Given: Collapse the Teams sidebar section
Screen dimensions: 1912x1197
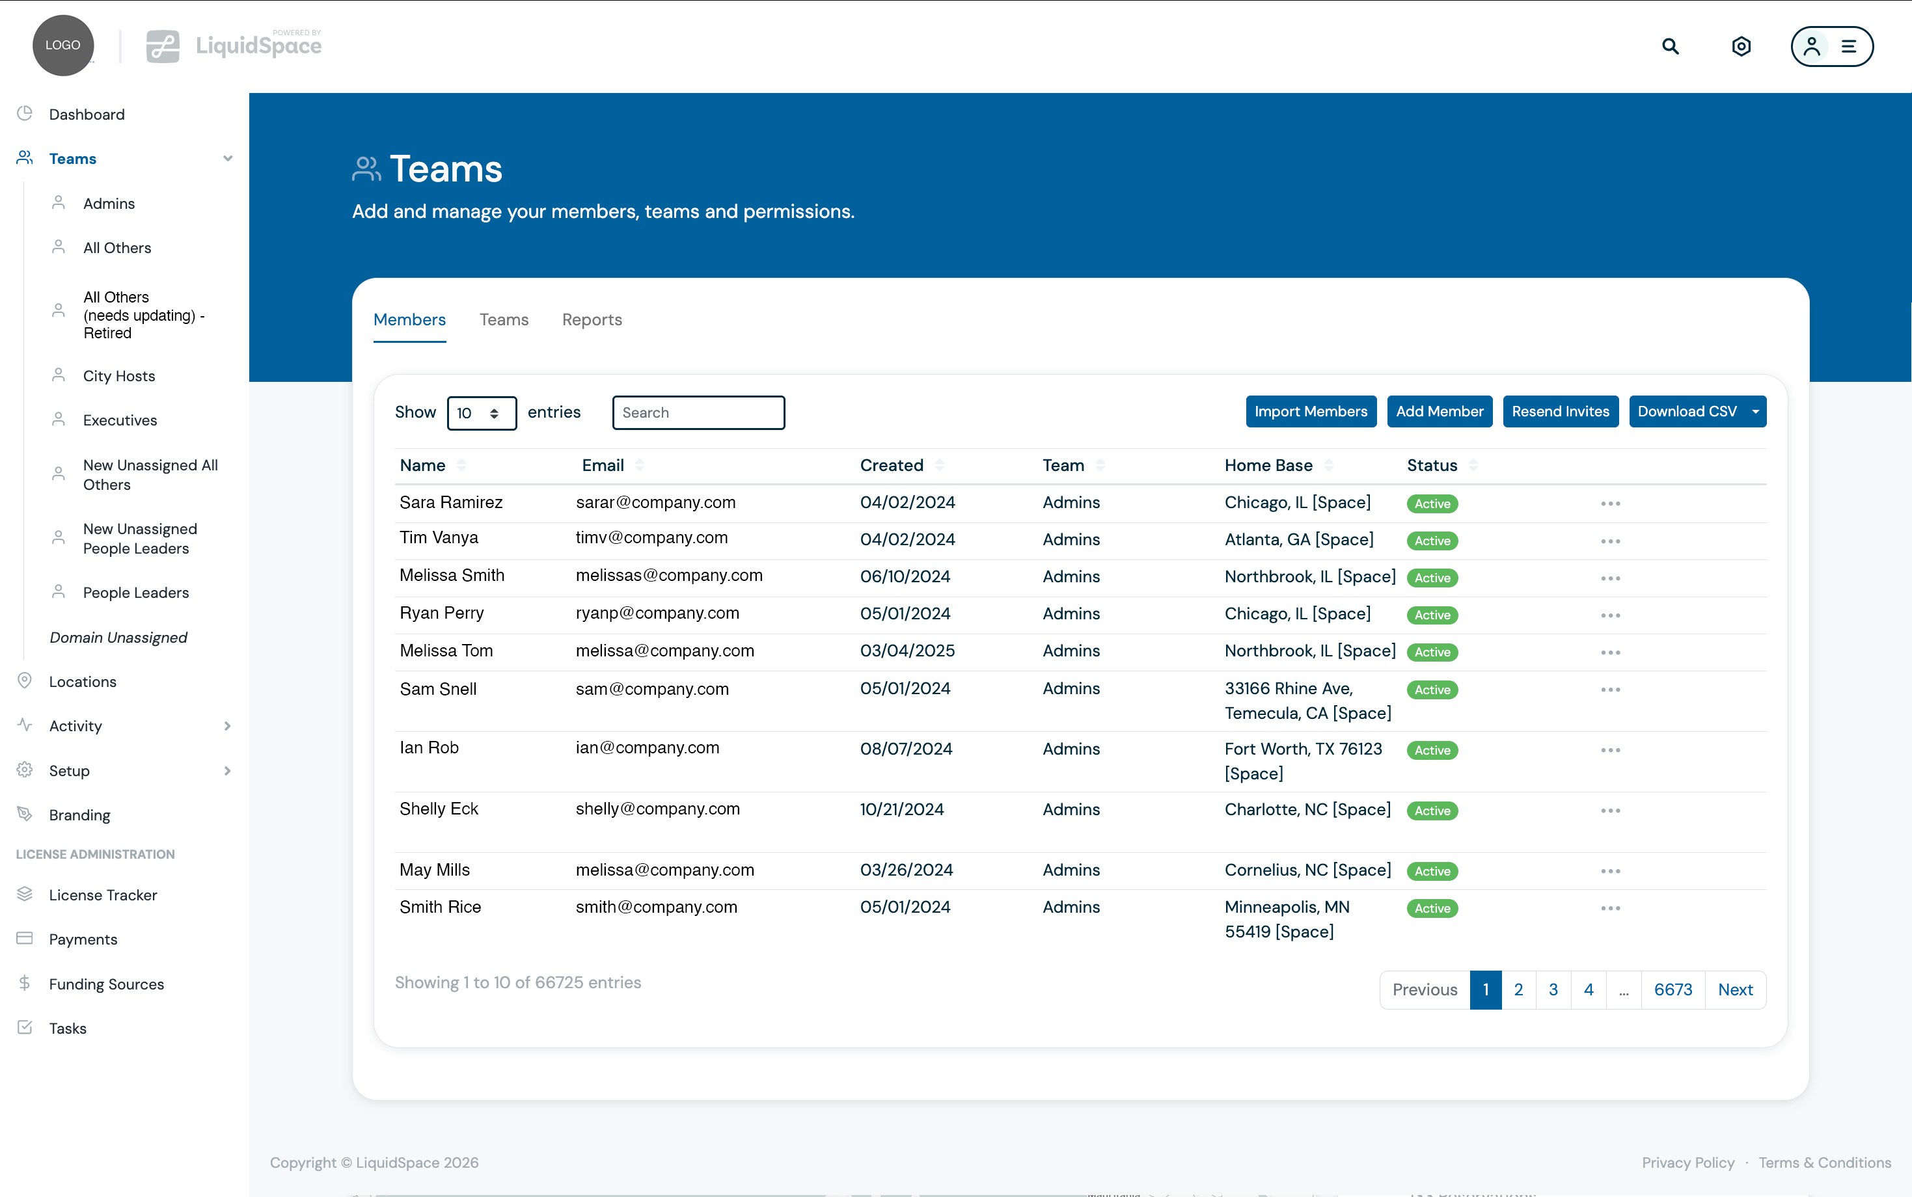Looking at the screenshot, I should pos(227,158).
